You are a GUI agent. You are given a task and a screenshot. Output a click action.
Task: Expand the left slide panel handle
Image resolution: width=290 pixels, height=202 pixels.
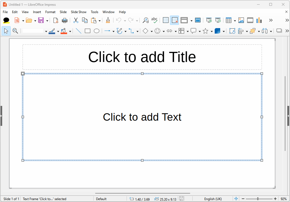[x=1, y=116]
